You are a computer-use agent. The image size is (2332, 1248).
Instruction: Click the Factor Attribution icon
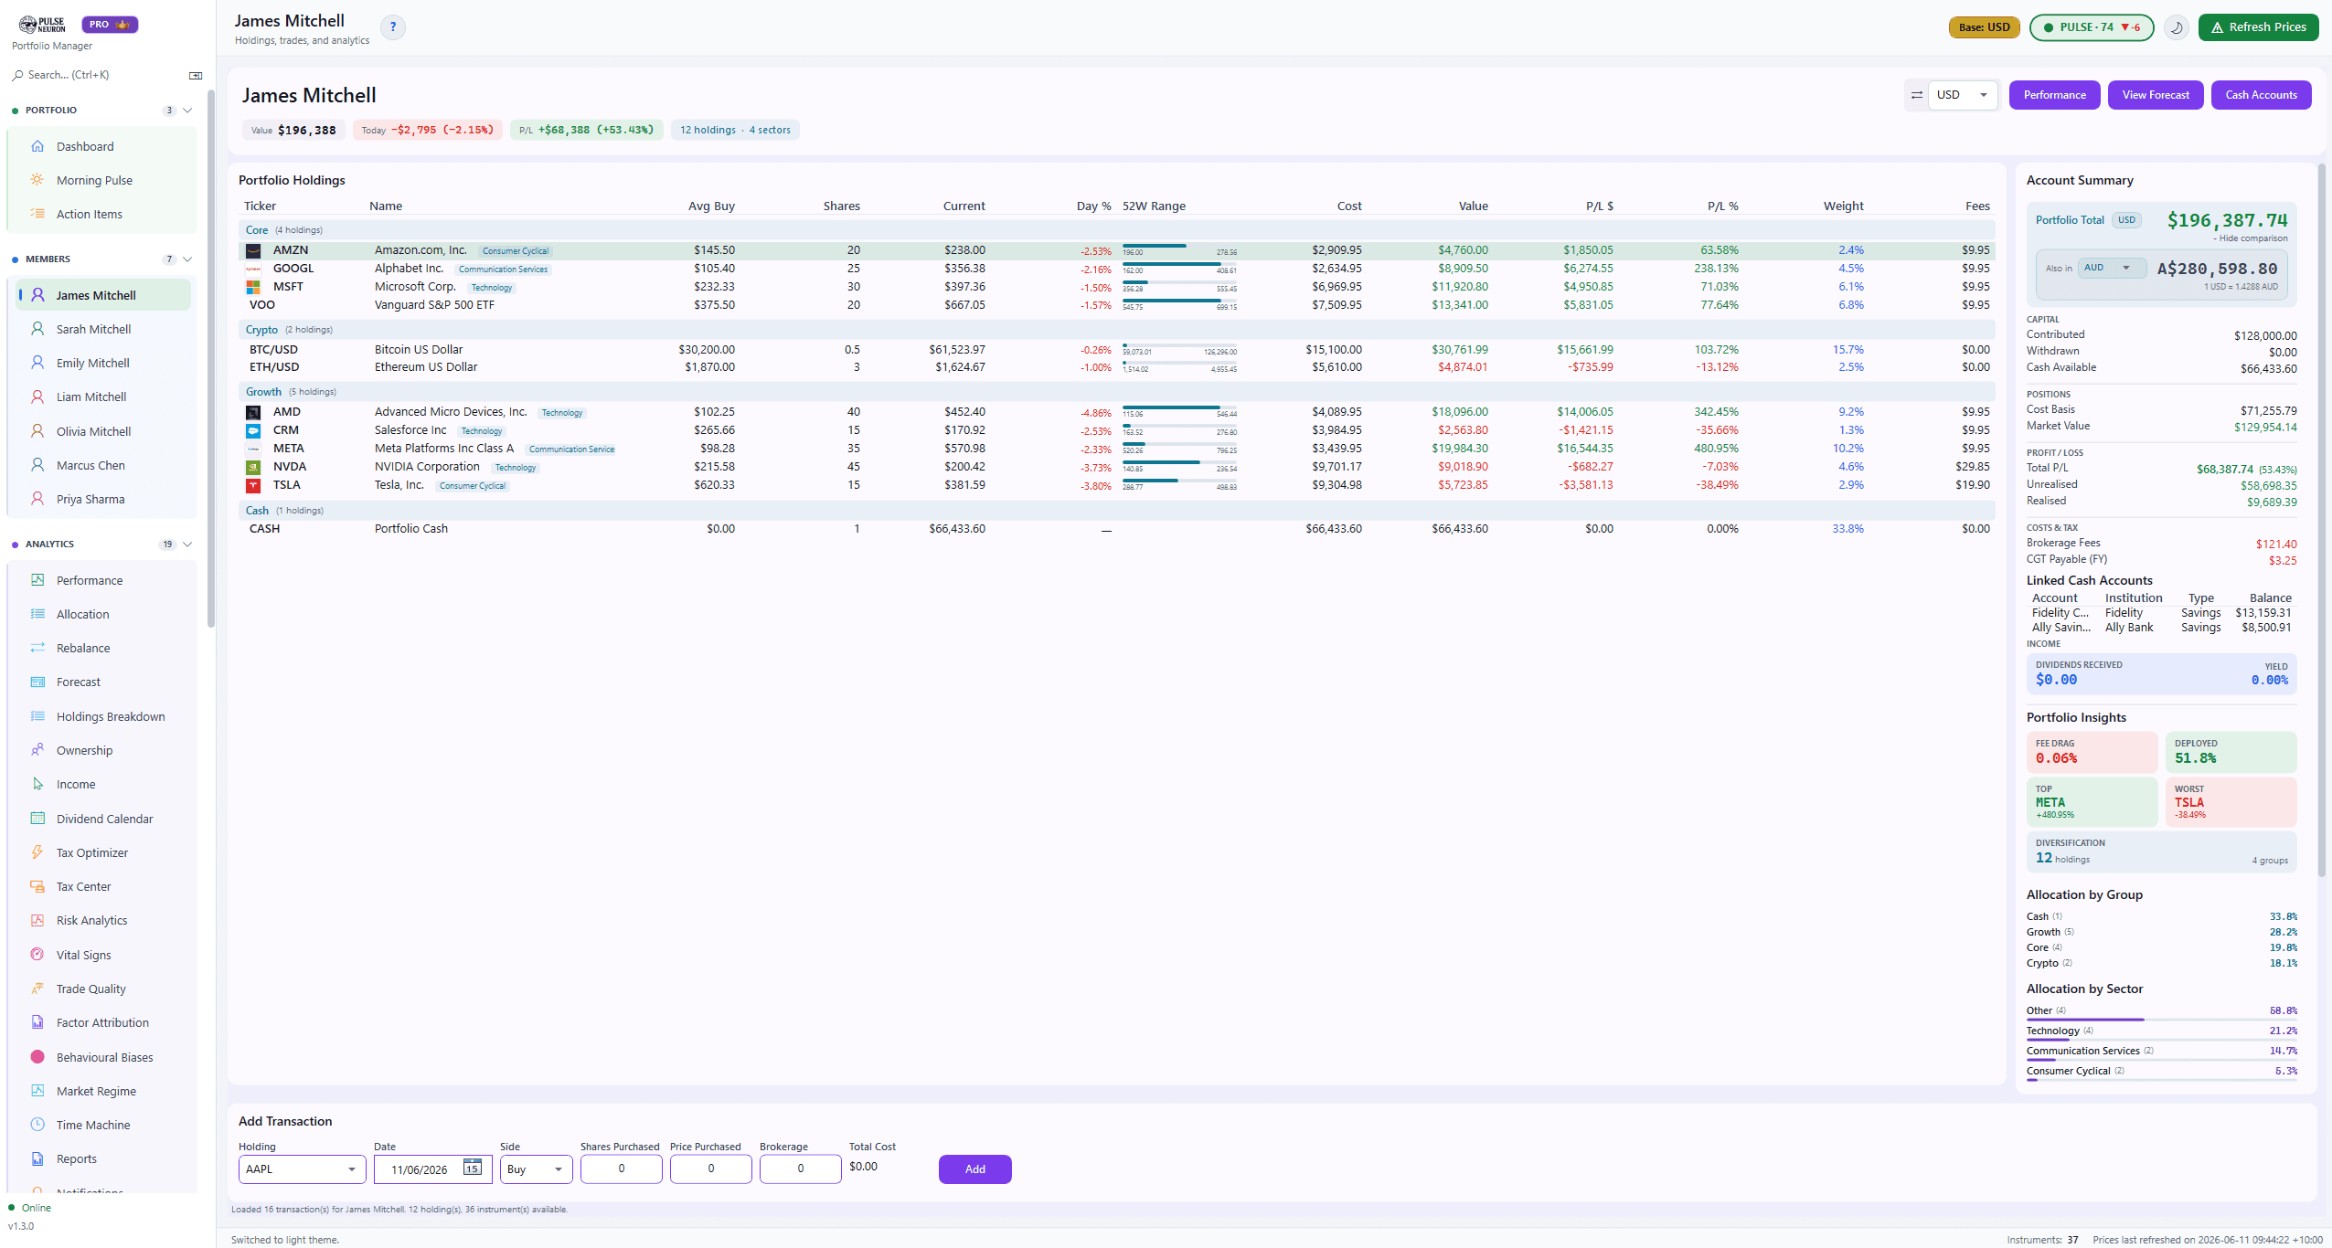pos(37,1022)
